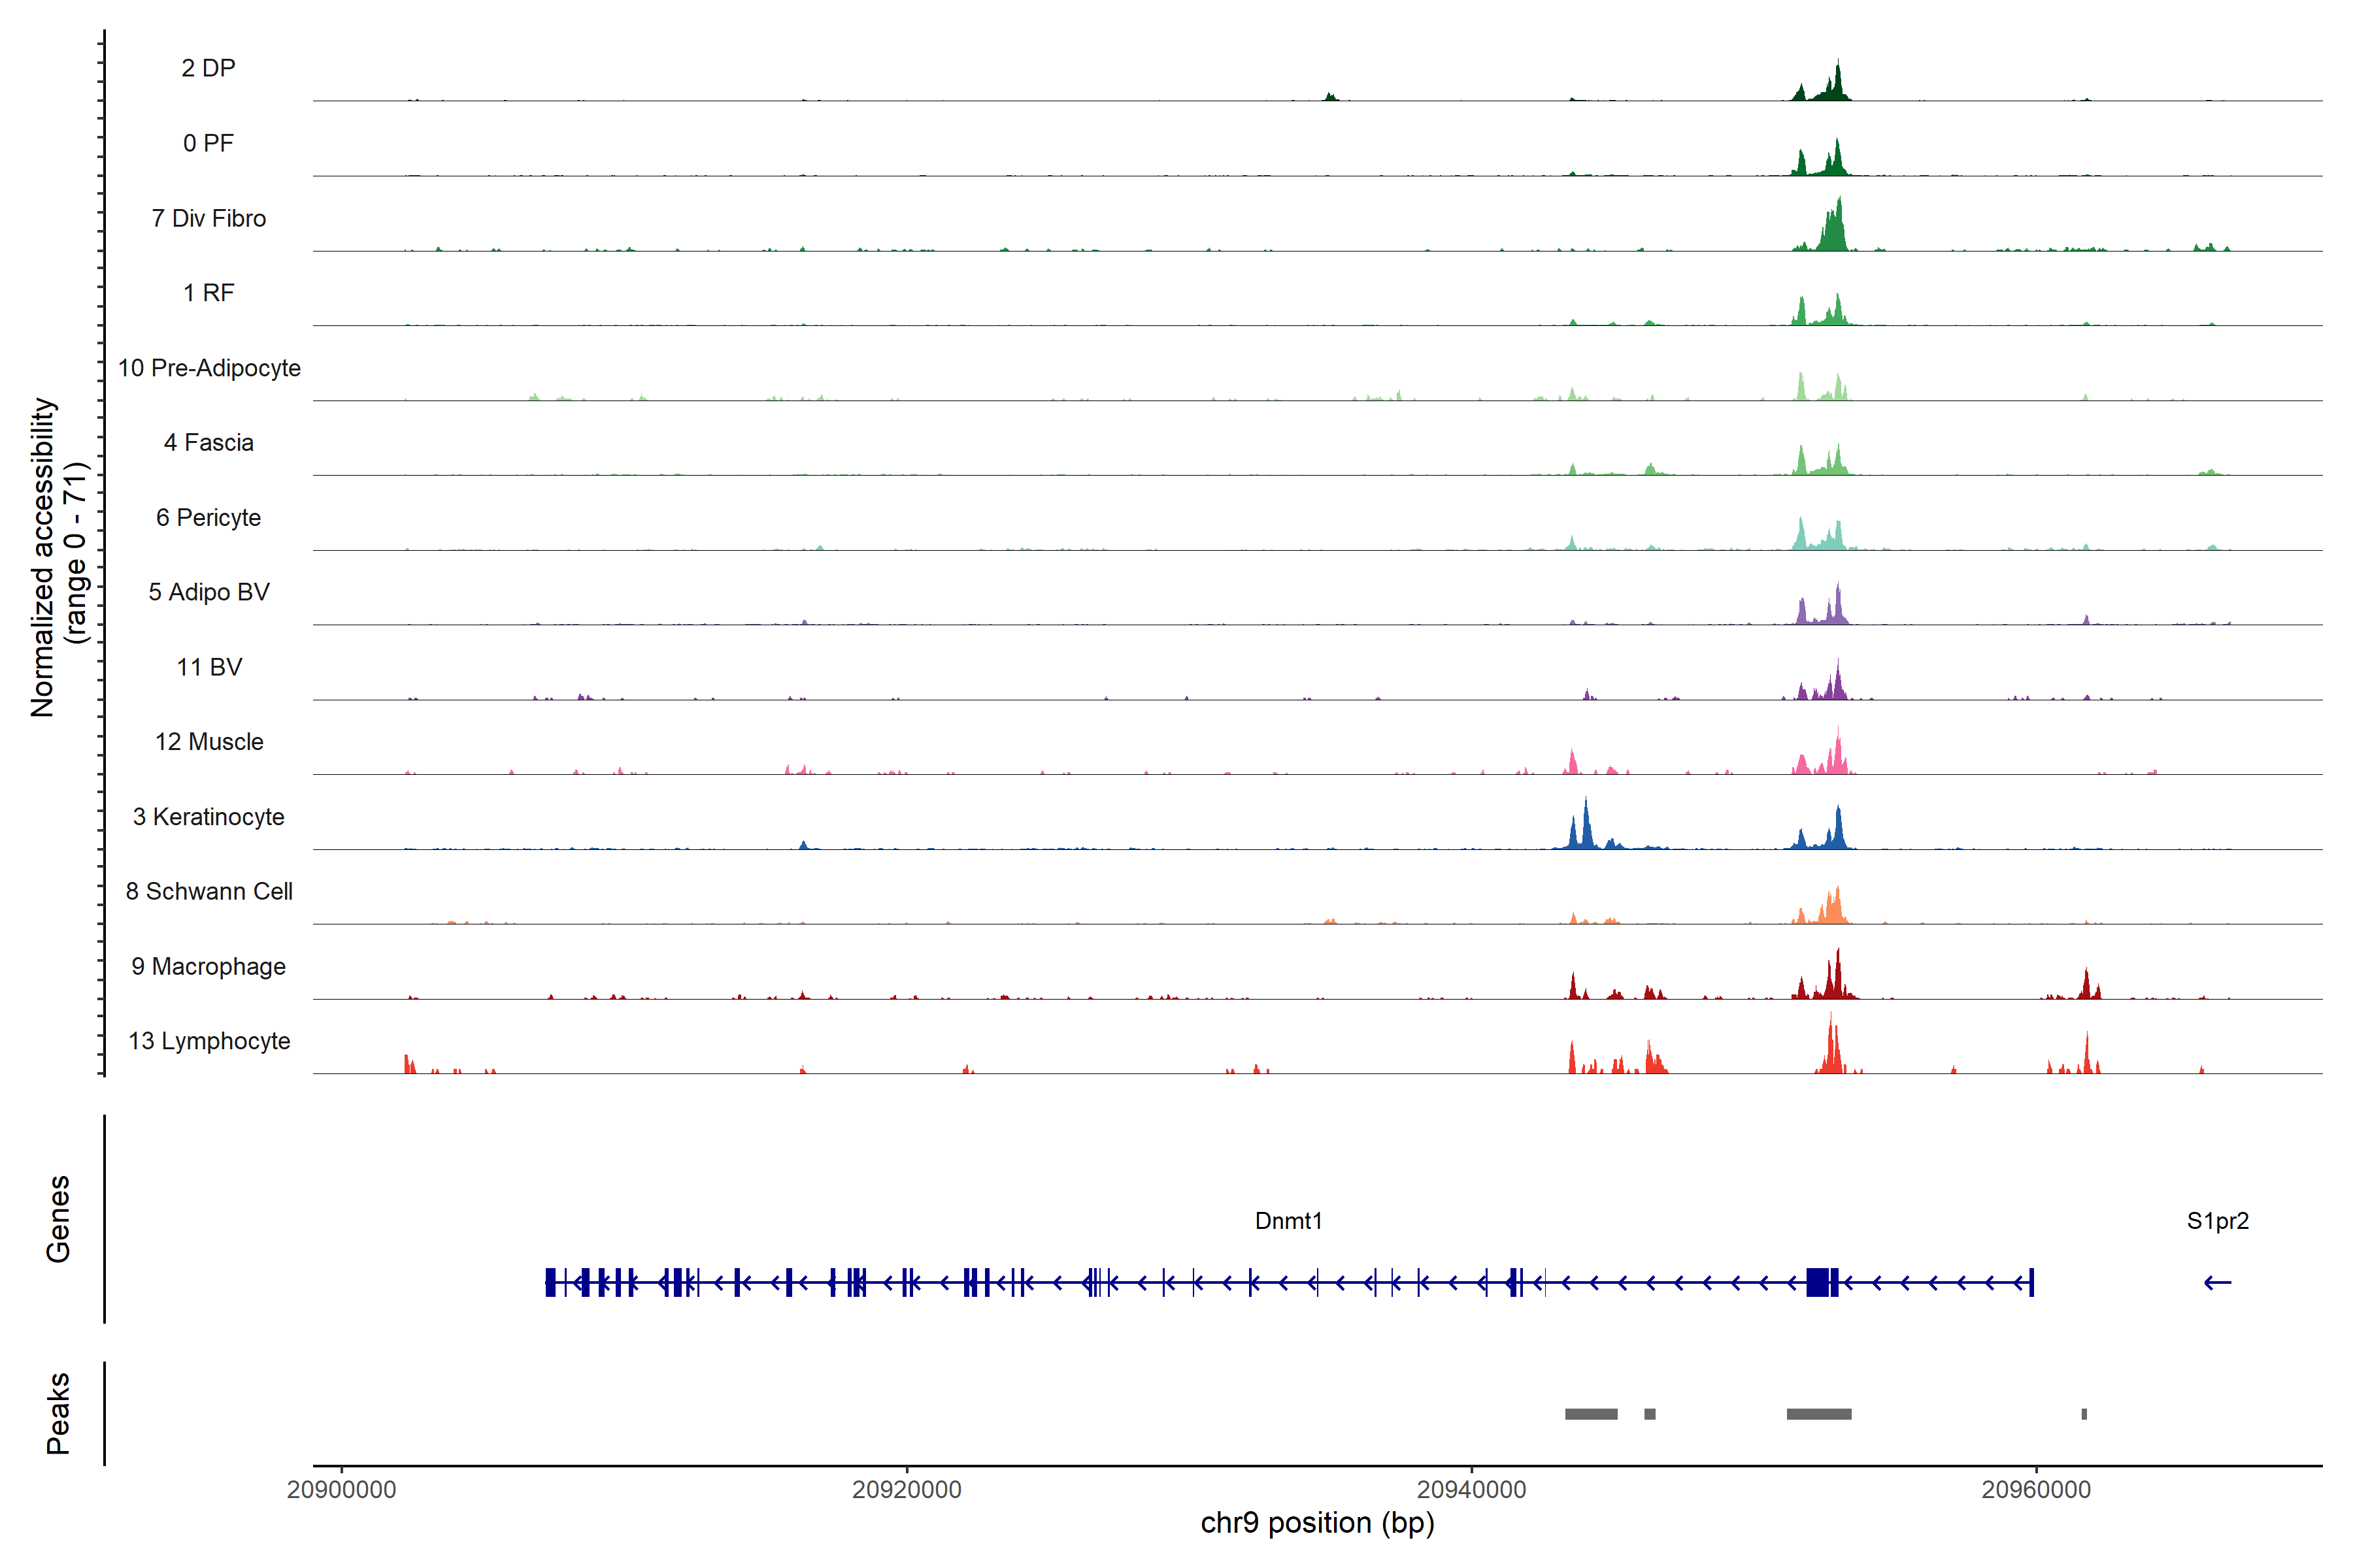Click the 9 Macrophage track label
The image size is (2353, 1568).
208,967
